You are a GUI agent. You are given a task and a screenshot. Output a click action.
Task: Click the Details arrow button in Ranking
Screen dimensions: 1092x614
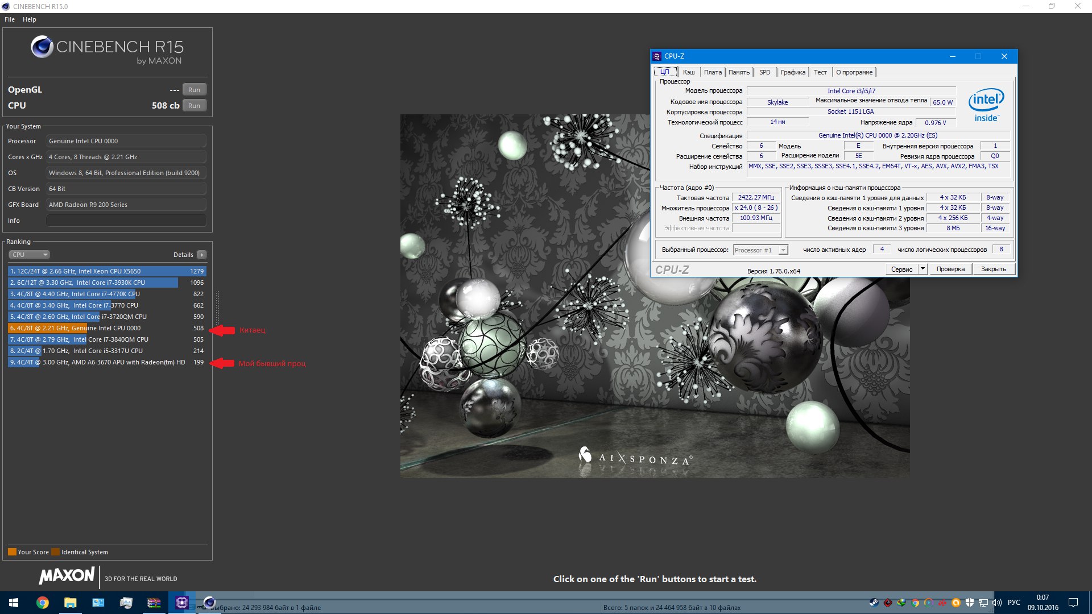pos(202,255)
